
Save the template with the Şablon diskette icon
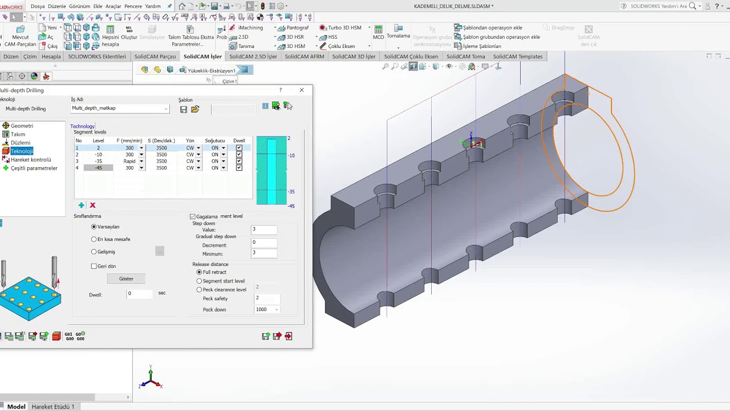coord(184,109)
